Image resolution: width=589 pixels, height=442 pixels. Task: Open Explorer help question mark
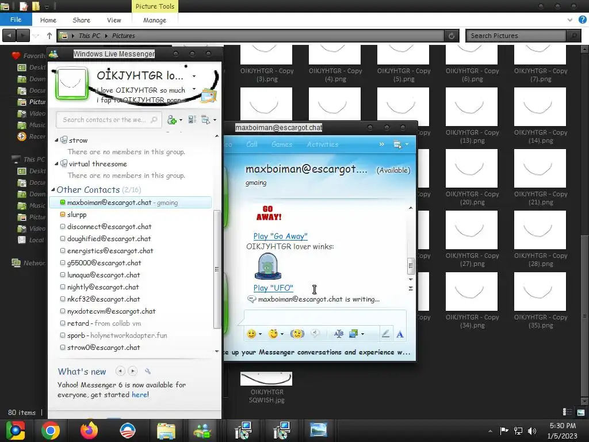click(583, 20)
